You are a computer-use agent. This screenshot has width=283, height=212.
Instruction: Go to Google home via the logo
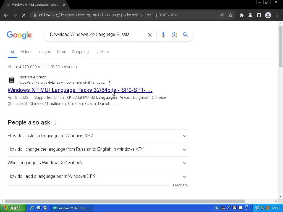tap(19, 35)
